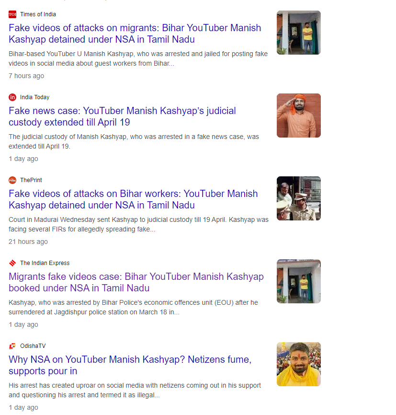Click snippet starting 'Court in Madurai Wednesday'
Screen dimensions: 396x415
pyautogui.click(x=138, y=224)
